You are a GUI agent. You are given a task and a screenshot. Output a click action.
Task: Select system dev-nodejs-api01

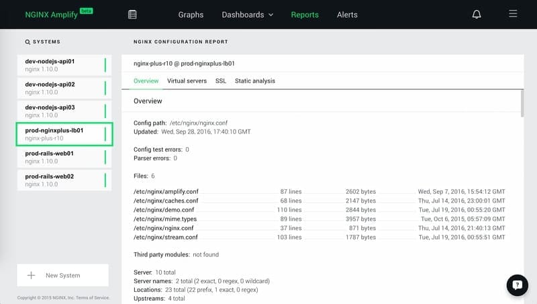point(64,65)
